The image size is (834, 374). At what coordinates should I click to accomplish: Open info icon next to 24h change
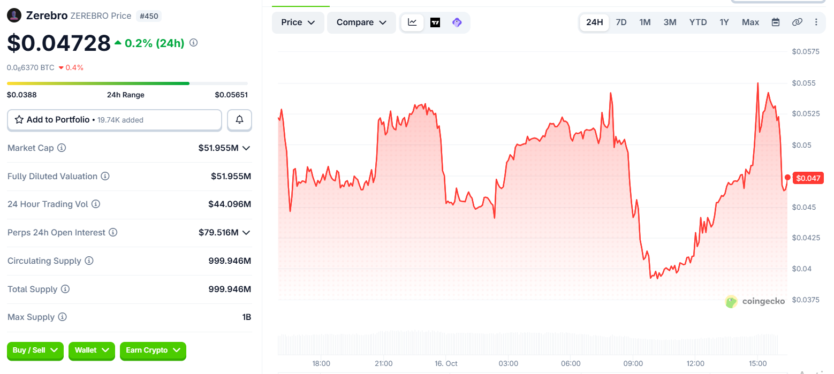[x=194, y=42]
